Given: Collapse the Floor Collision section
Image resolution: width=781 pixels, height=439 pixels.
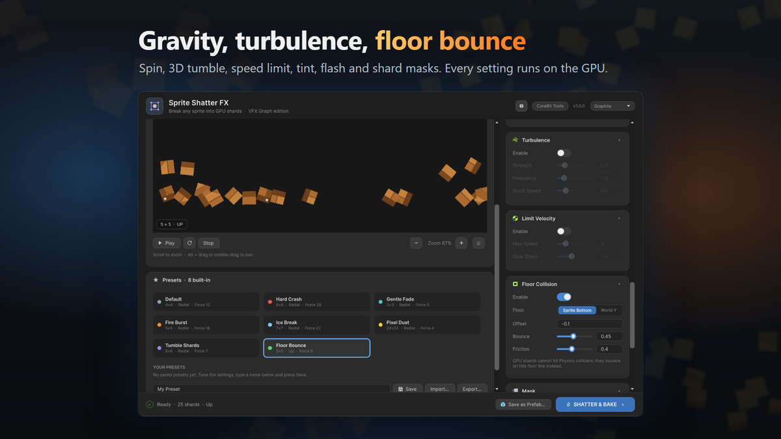Looking at the screenshot, I should coord(619,284).
